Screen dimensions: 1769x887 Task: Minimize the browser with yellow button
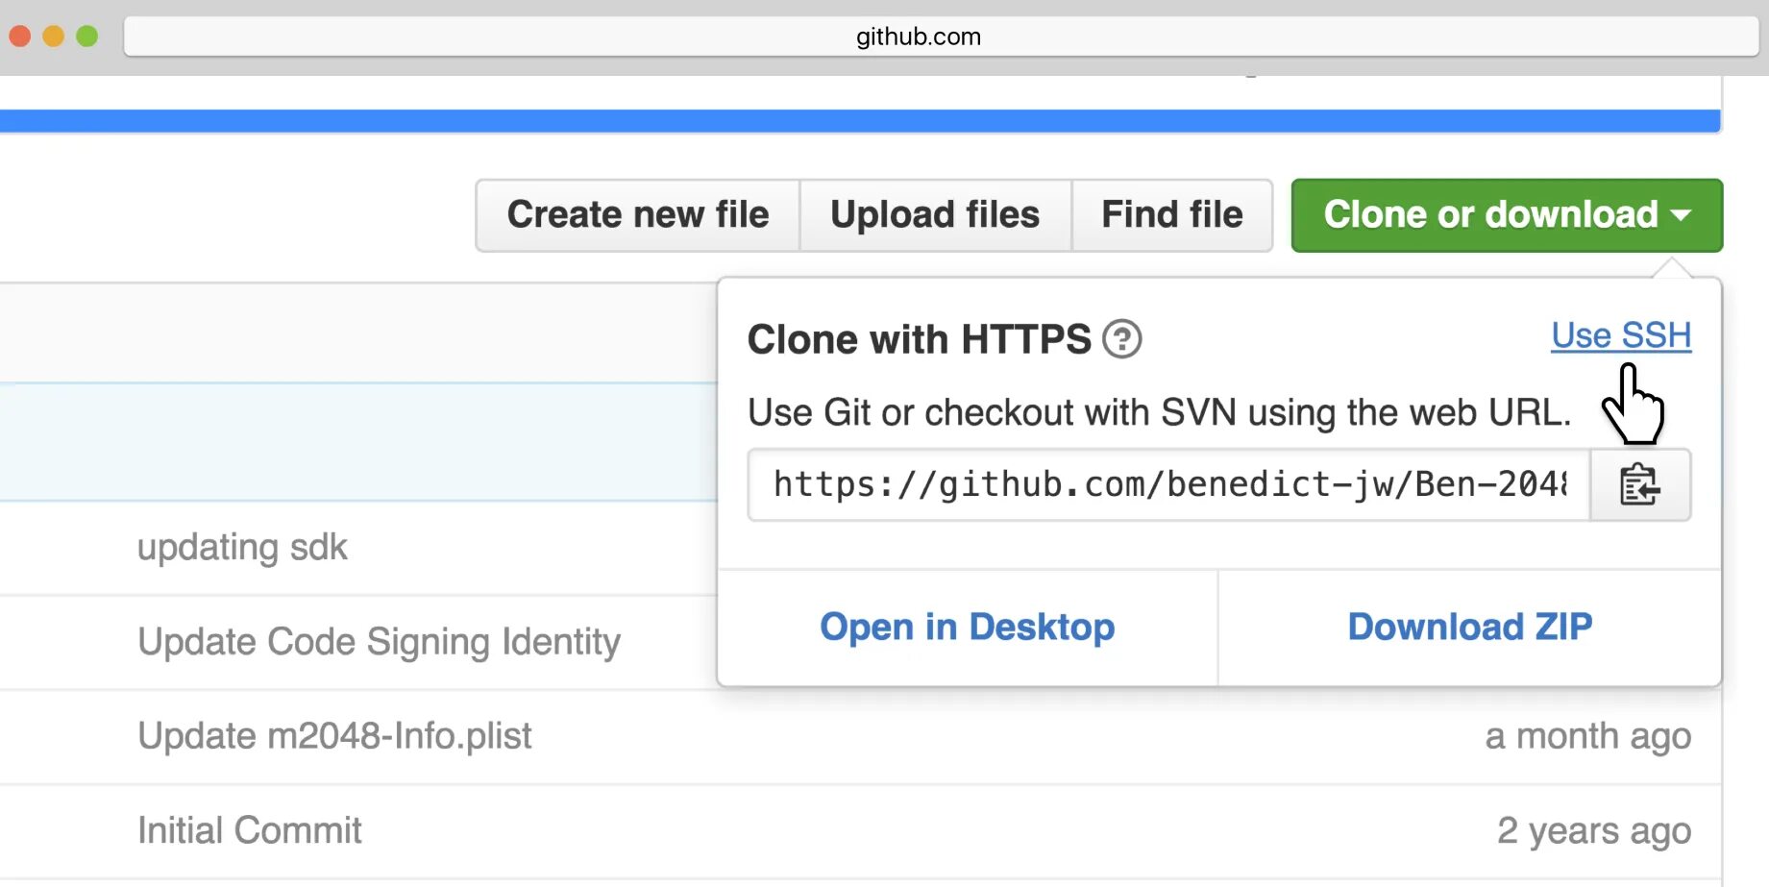(x=54, y=37)
